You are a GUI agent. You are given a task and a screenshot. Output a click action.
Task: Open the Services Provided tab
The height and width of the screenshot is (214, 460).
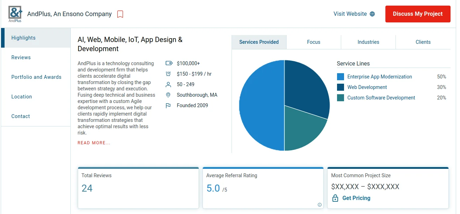tap(259, 42)
